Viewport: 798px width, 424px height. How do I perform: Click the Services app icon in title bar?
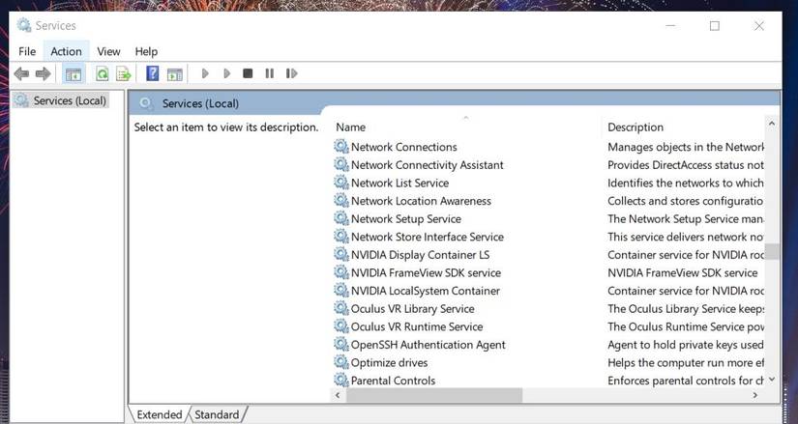pos(24,25)
